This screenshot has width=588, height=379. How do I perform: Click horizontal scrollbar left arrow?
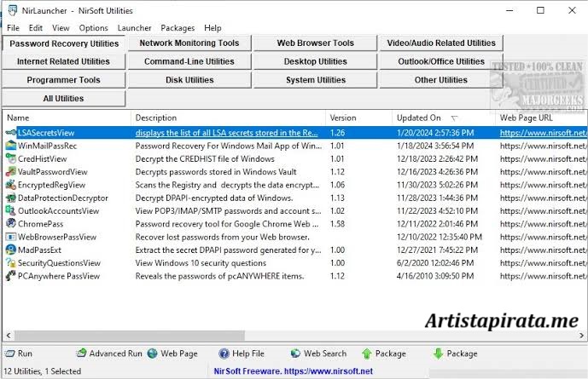9,336
